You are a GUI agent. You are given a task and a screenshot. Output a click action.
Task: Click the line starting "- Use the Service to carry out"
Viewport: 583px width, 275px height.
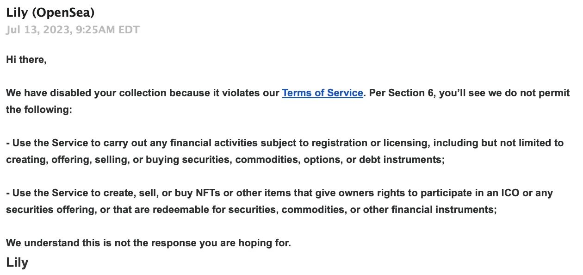pos(285,143)
